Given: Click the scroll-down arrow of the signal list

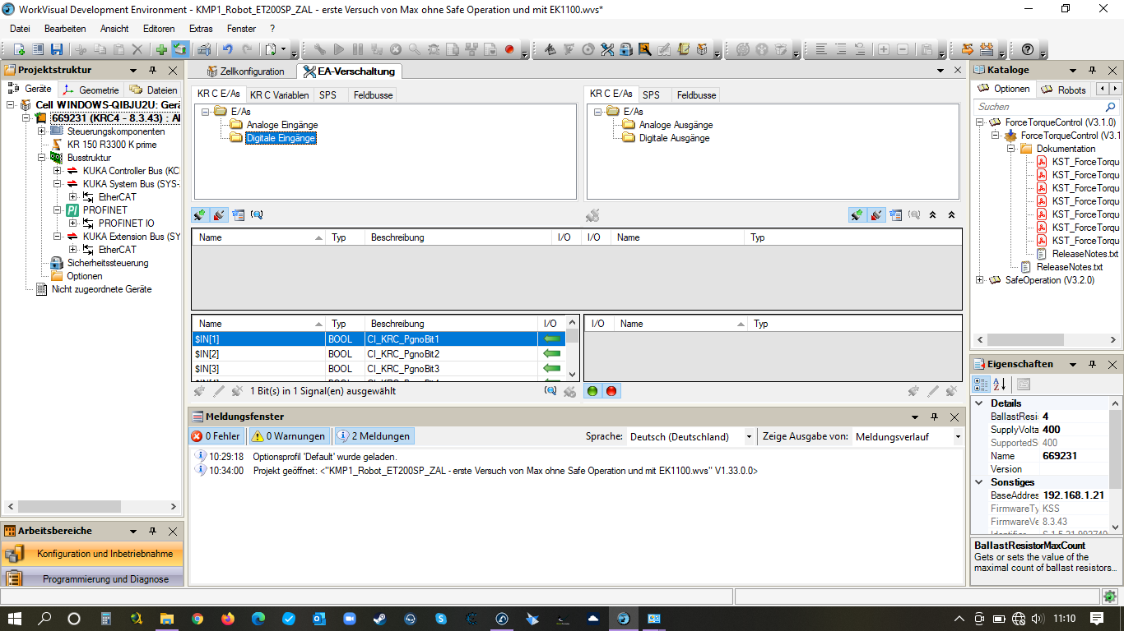Looking at the screenshot, I should [573, 375].
